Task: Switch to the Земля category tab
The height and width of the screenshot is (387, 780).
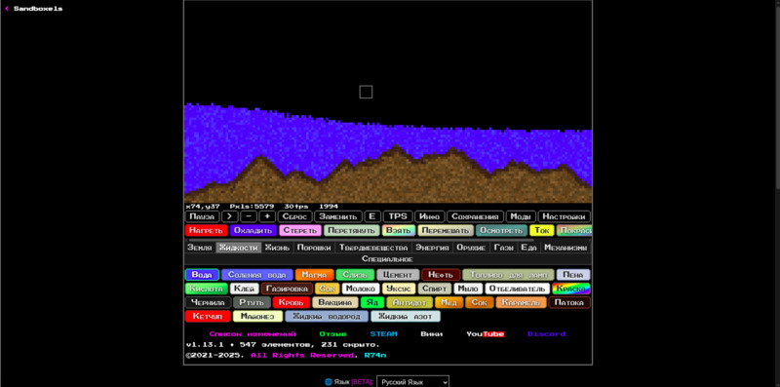Action: coord(200,248)
